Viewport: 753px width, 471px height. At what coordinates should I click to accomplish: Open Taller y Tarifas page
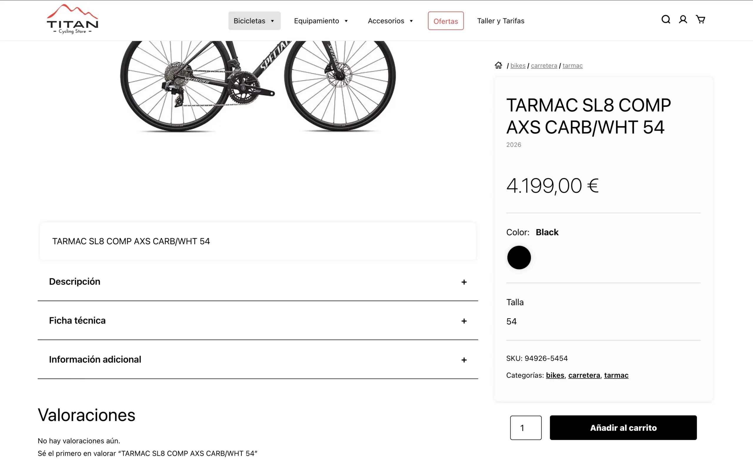point(501,21)
